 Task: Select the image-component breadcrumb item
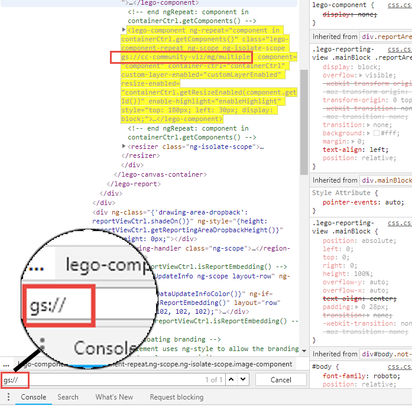[154, 364]
